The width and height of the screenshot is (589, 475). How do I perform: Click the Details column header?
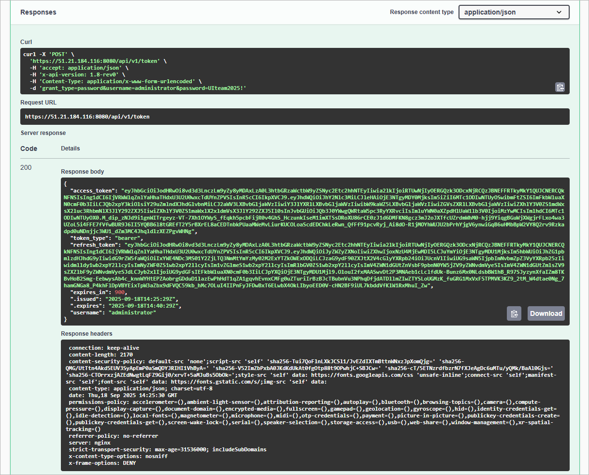tap(70, 148)
